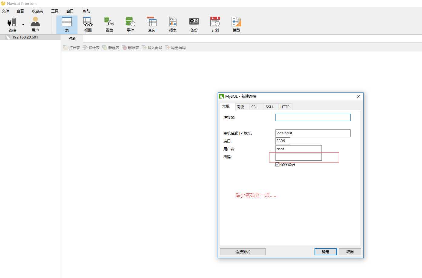Open the Model (模型) toolbar icon

pos(236,25)
